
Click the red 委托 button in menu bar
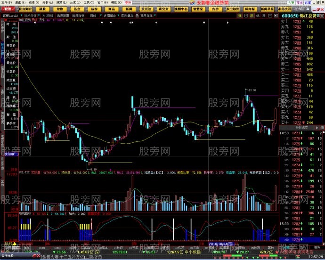tap(128, 3)
